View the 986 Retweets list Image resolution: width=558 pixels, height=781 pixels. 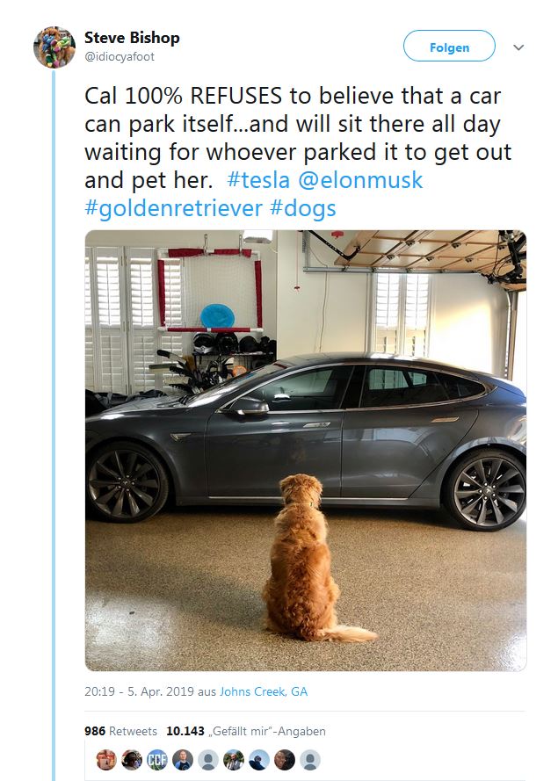(x=121, y=731)
